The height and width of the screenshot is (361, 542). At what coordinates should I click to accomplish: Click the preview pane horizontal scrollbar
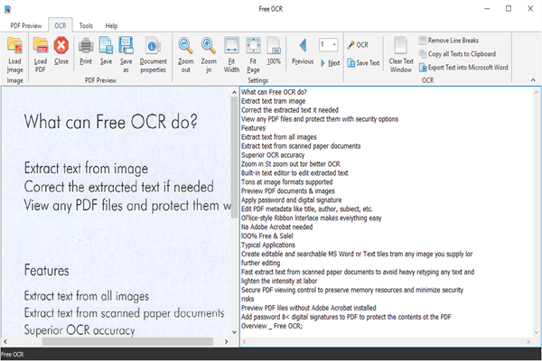[108, 342]
